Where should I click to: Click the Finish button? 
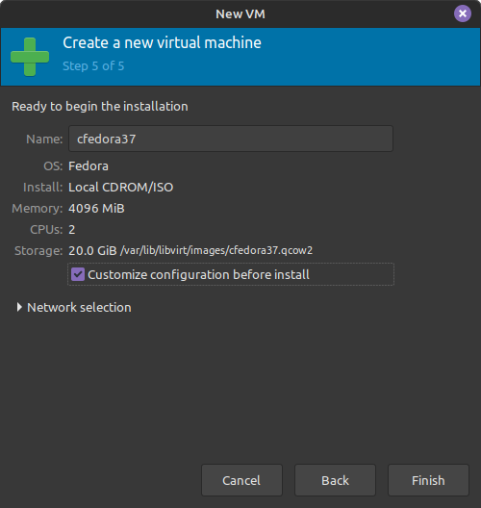pyautogui.click(x=428, y=480)
